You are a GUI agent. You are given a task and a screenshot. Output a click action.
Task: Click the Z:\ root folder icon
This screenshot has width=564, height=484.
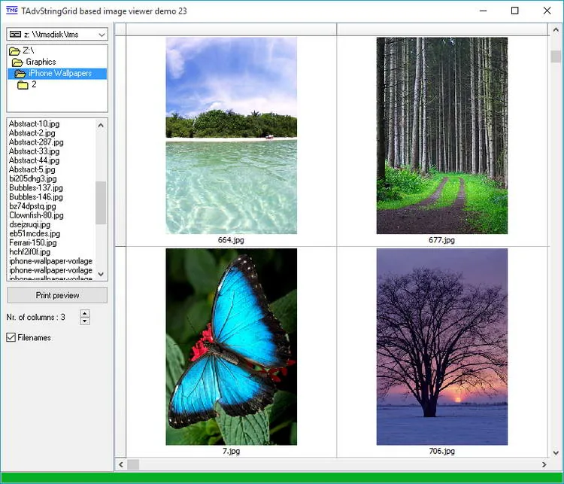coord(14,50)
